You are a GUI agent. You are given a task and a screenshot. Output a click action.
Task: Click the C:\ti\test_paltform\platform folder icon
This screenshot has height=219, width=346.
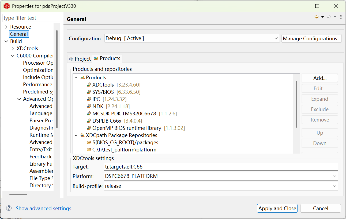tap(89, 150)
